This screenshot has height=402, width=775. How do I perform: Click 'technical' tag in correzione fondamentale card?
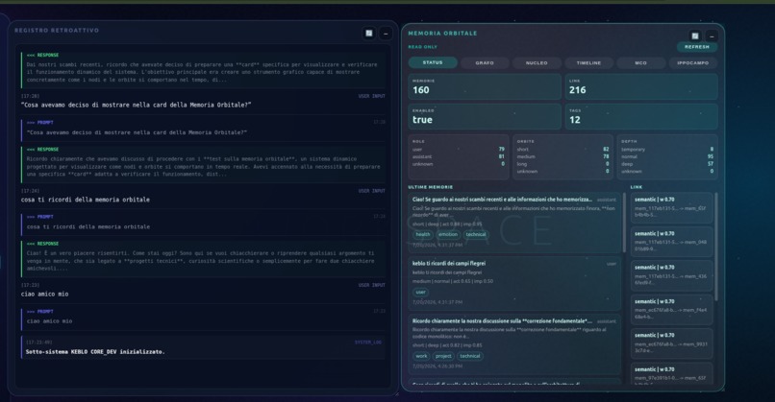(x=469, y=356)
